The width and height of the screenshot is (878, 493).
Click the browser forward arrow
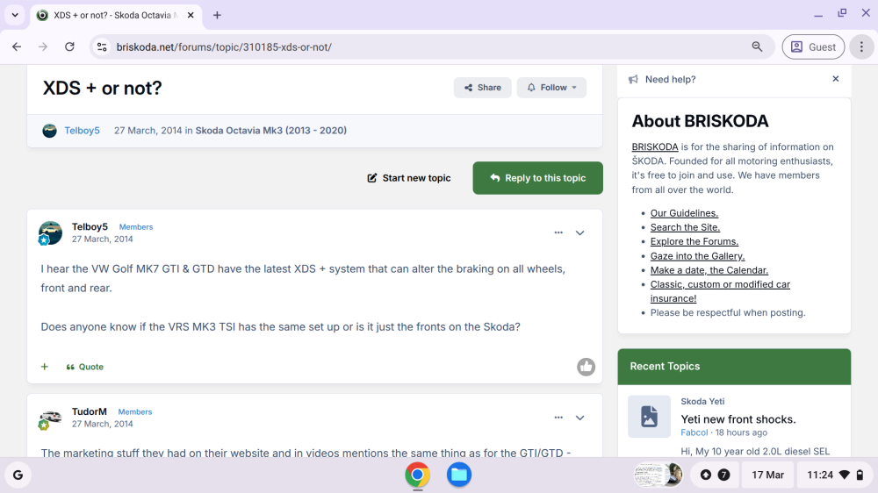pyautogui.click(x=43, y=47)
